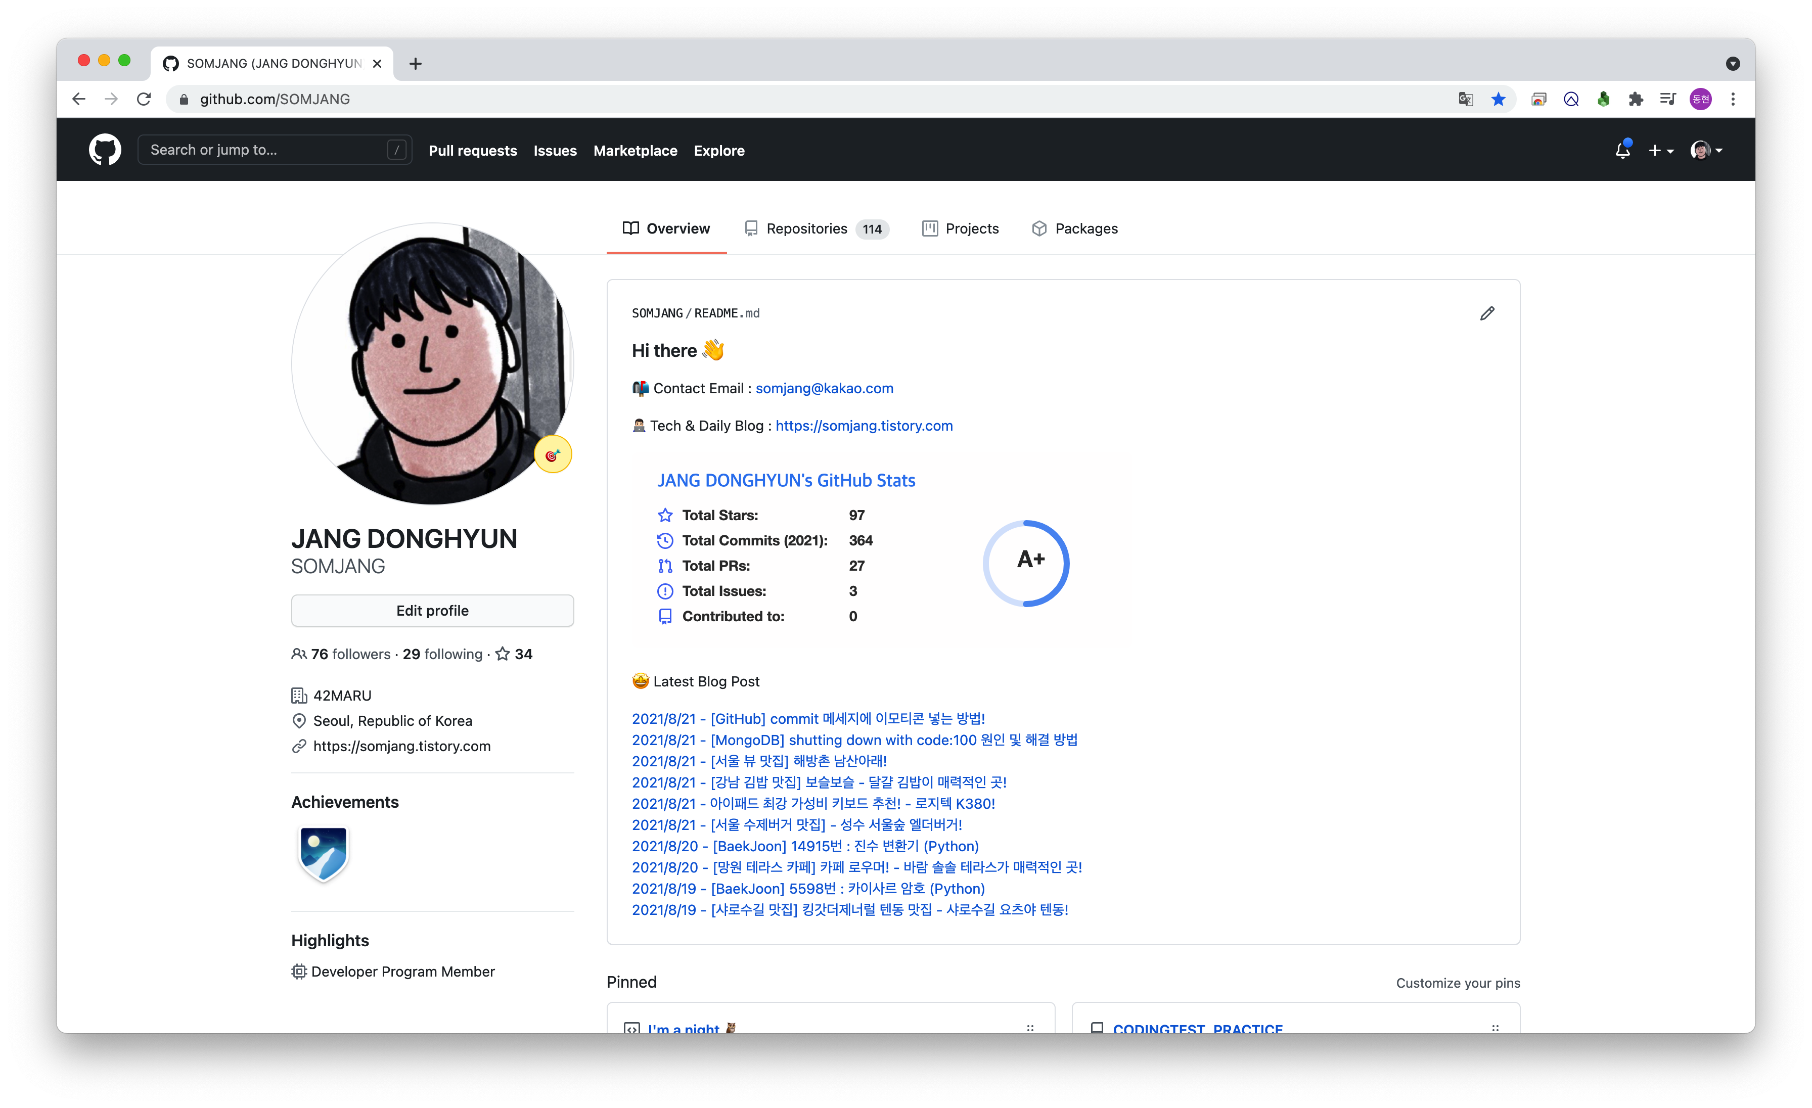This screenshot has width=1812, height=1108.
Task: Open the Chrome extensions puzzle icon
Action: (1635, 99)
